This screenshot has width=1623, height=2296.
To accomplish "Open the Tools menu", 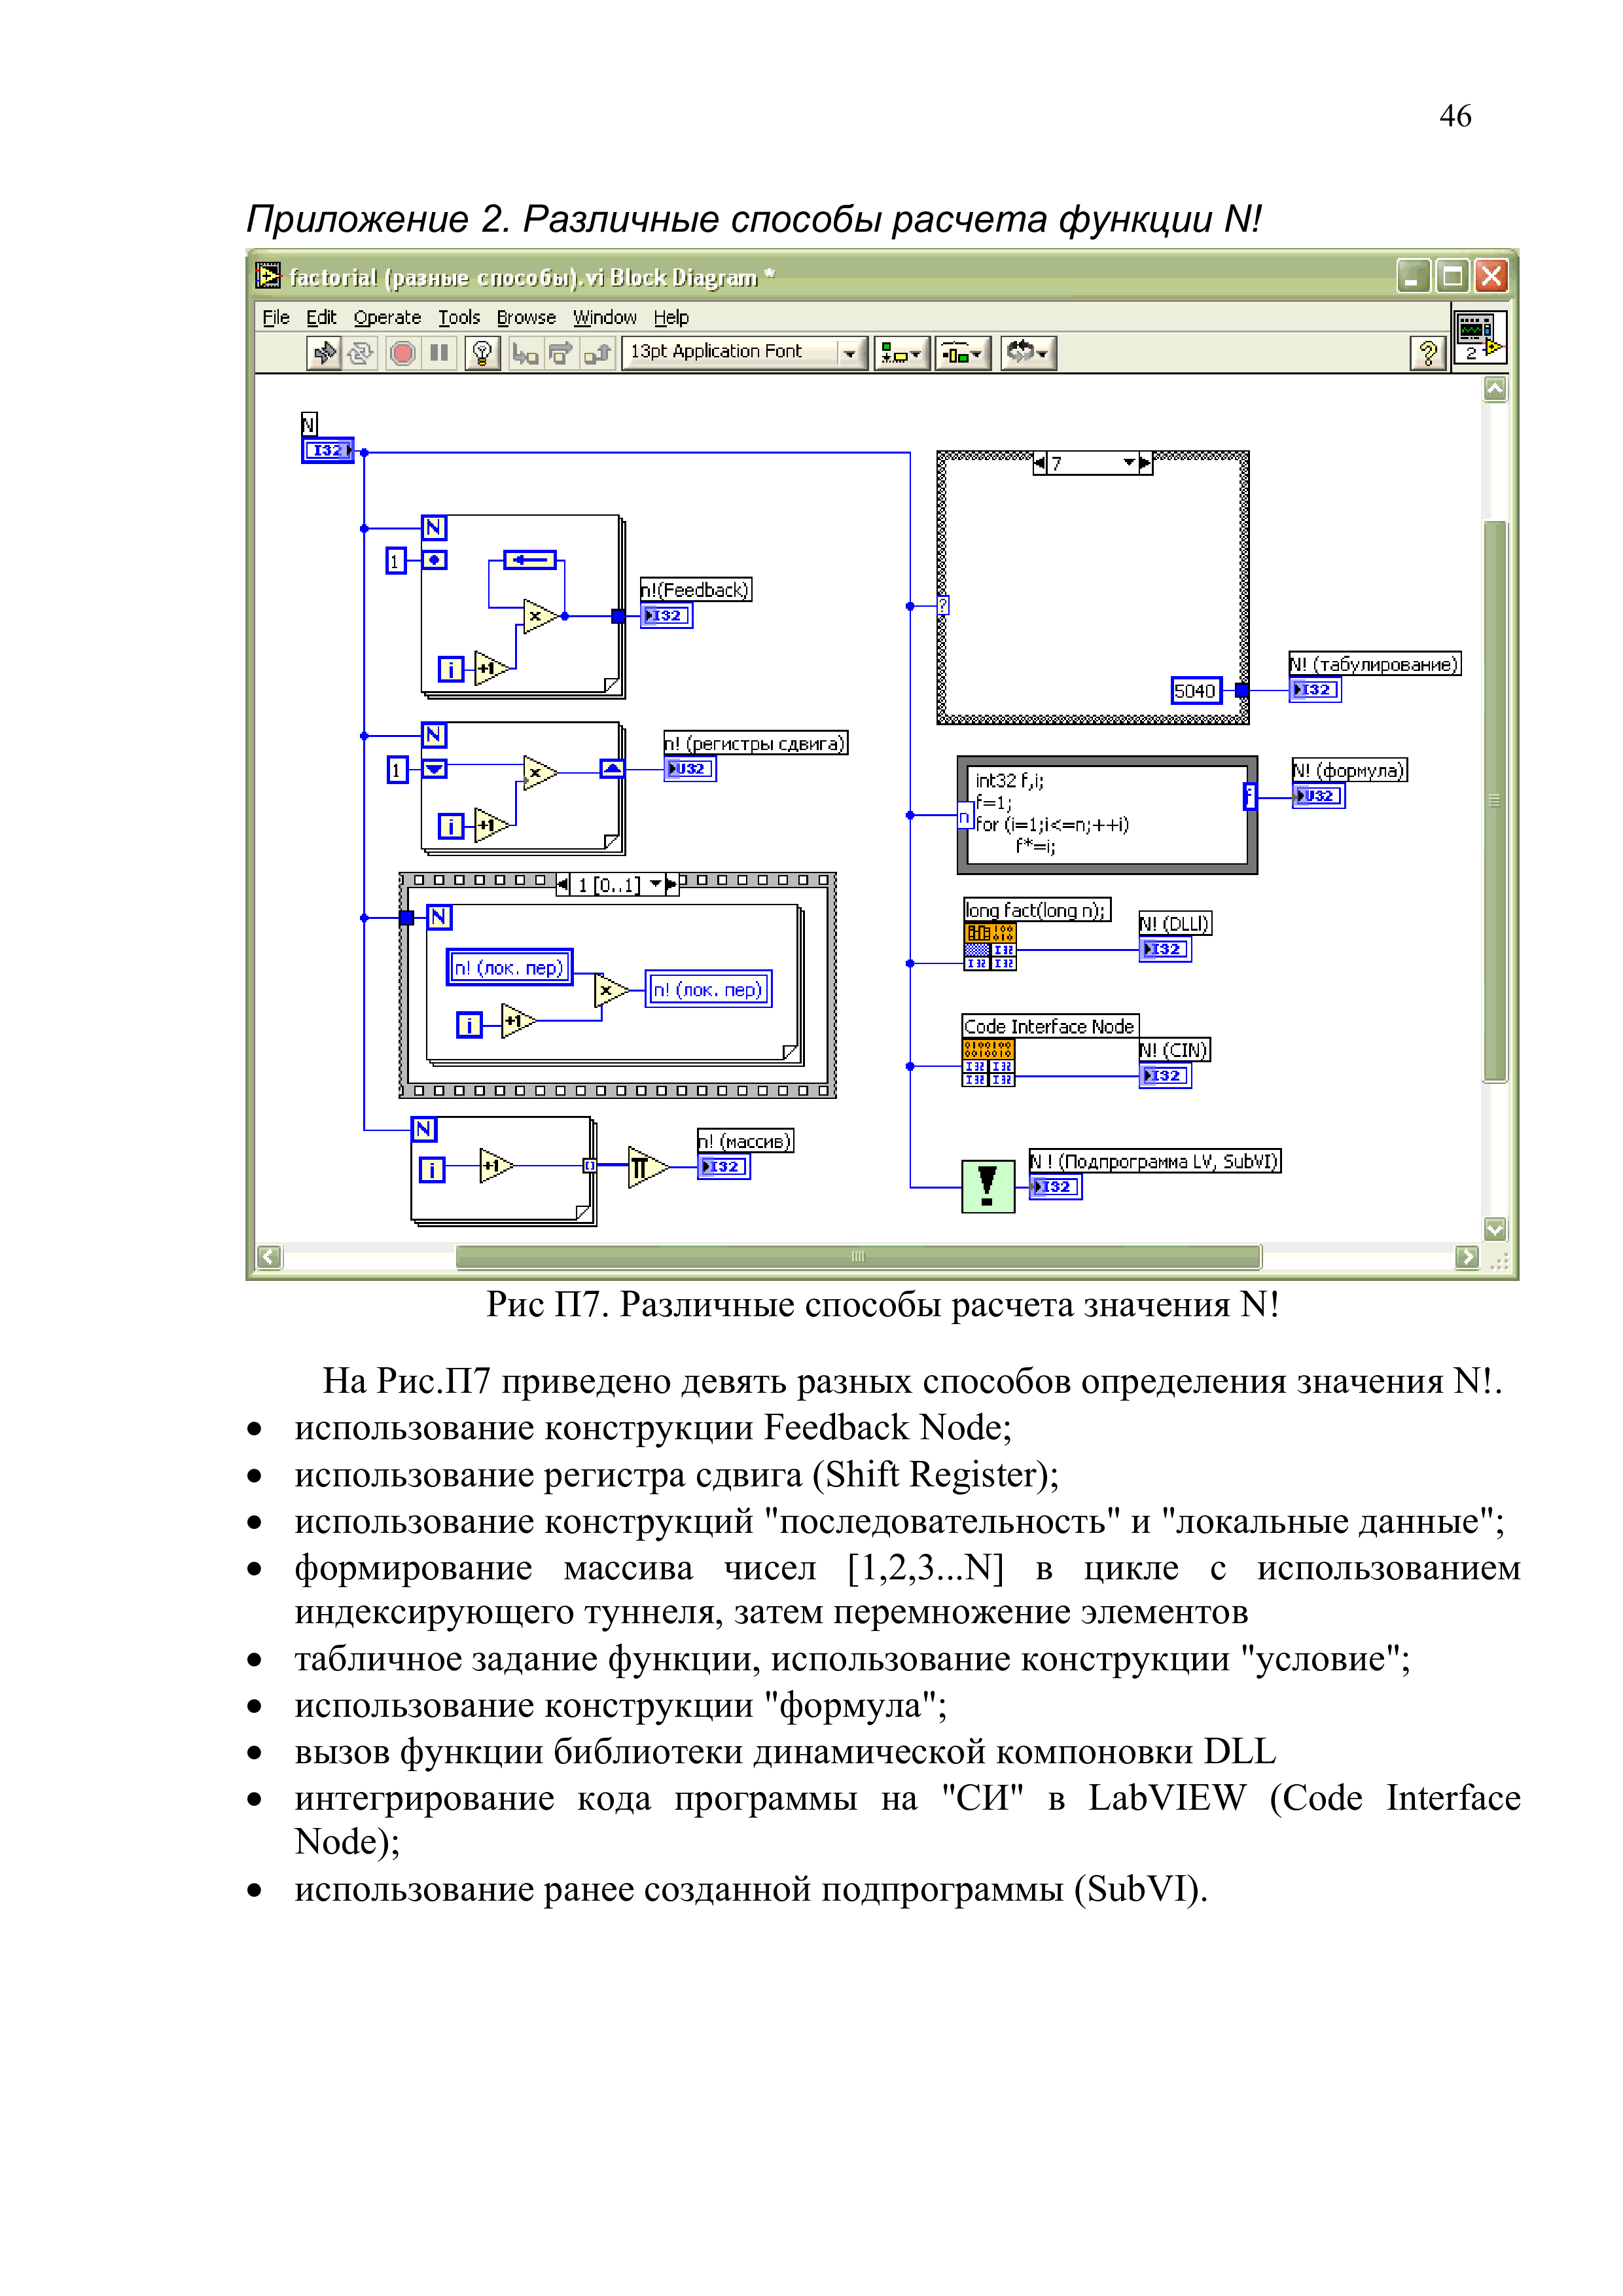I will [x=459, y=318].
